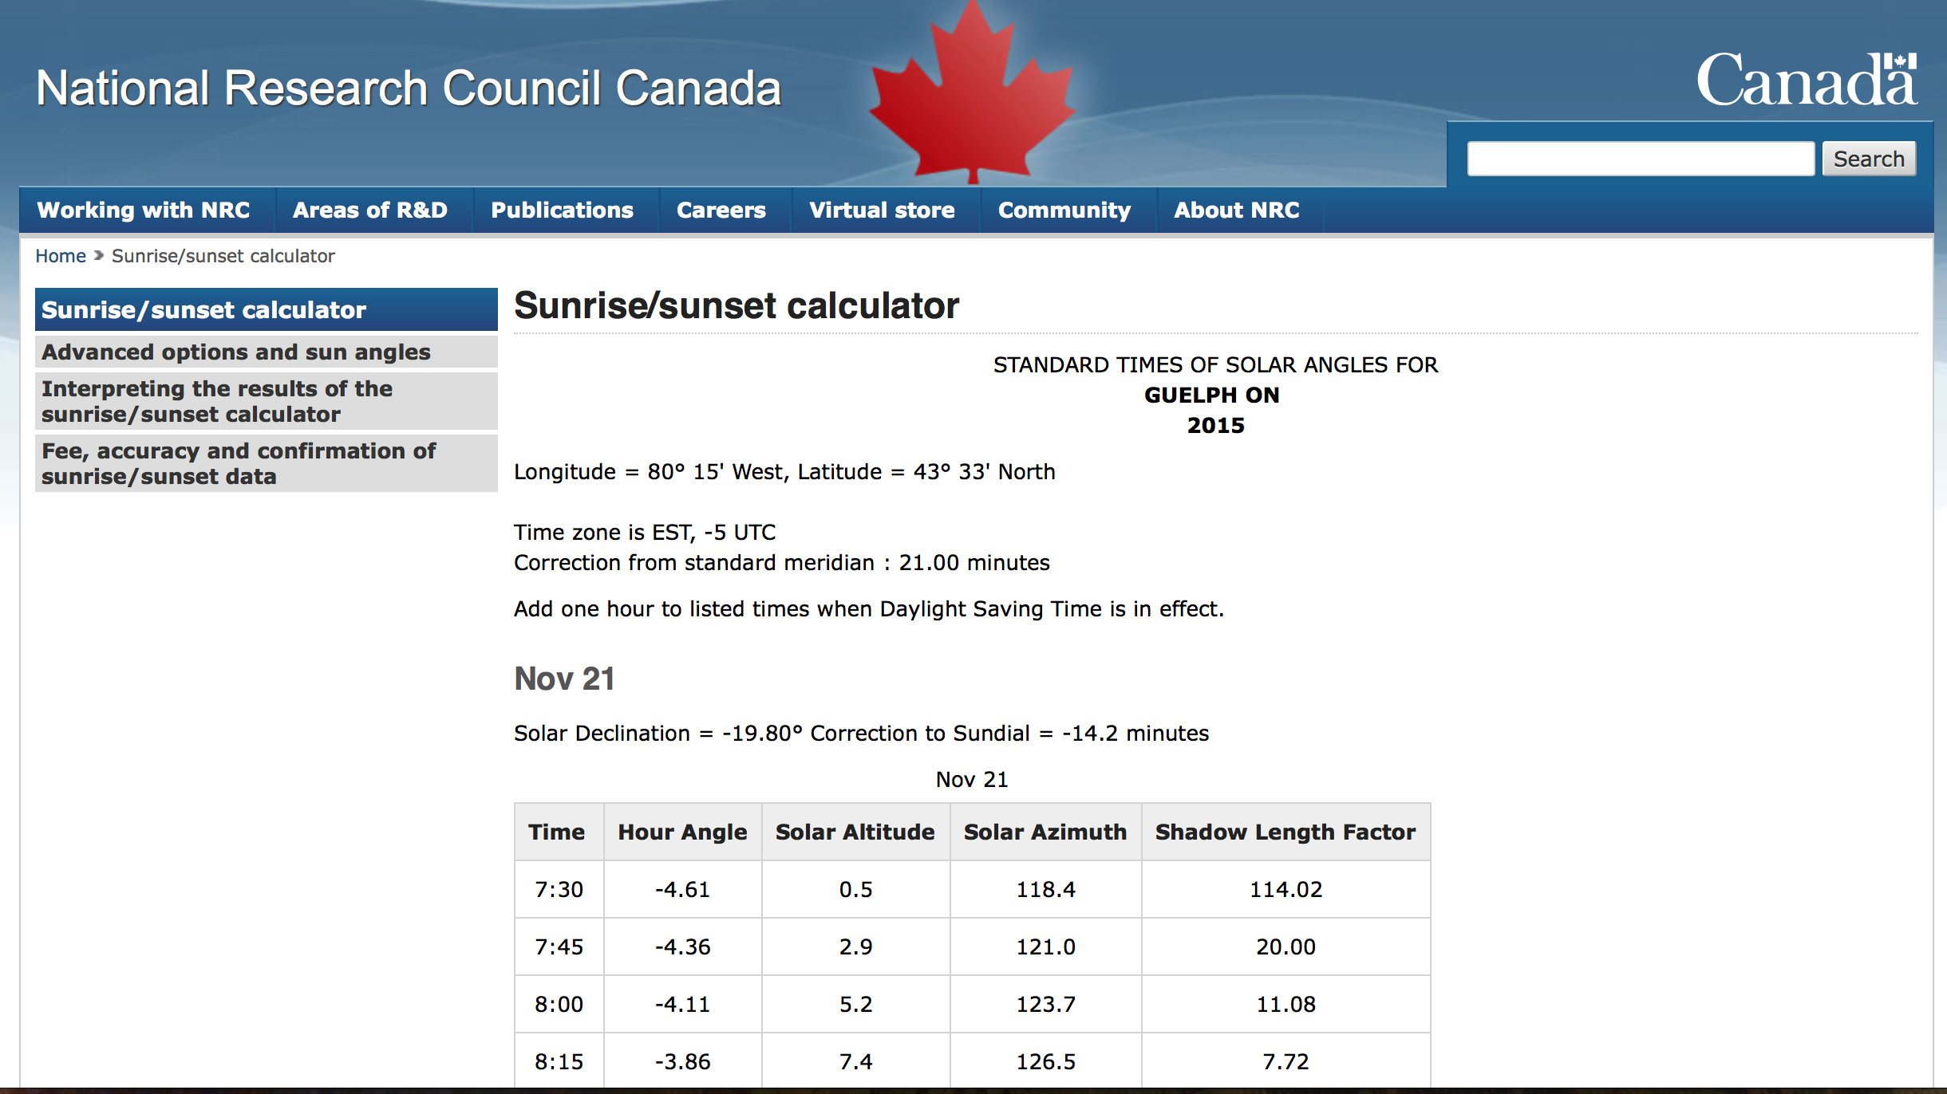This screenshot has width=1947, height=1094.
Task: Click the Canada wordmark logo
Action: 1806,81
